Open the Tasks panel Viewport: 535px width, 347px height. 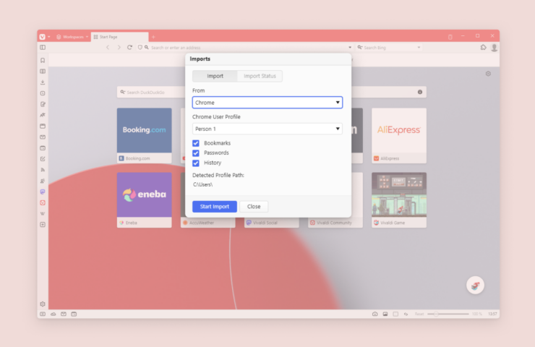tap(43, 158)
